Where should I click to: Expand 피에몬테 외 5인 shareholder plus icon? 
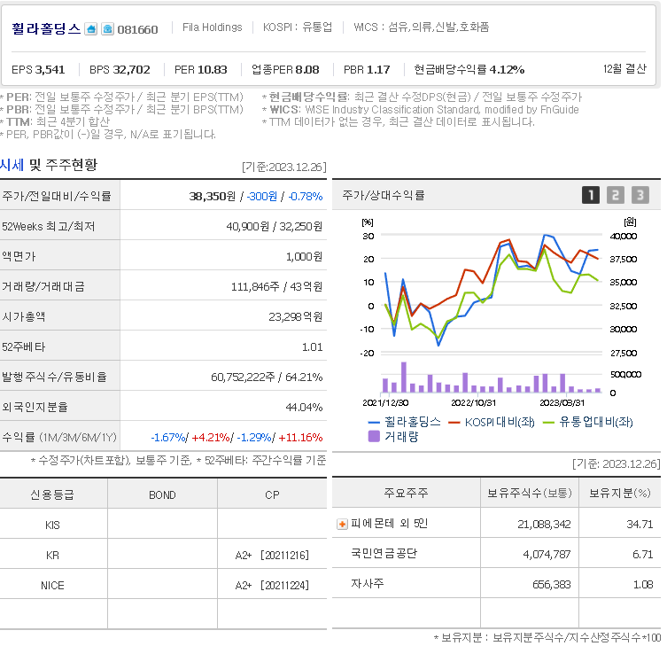[342, 524]
